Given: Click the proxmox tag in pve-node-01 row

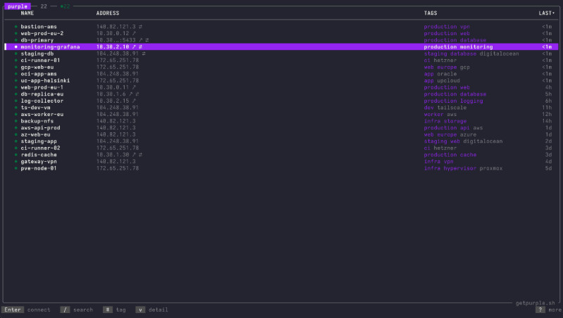Looking at the screenshot, I should (491, 168).
